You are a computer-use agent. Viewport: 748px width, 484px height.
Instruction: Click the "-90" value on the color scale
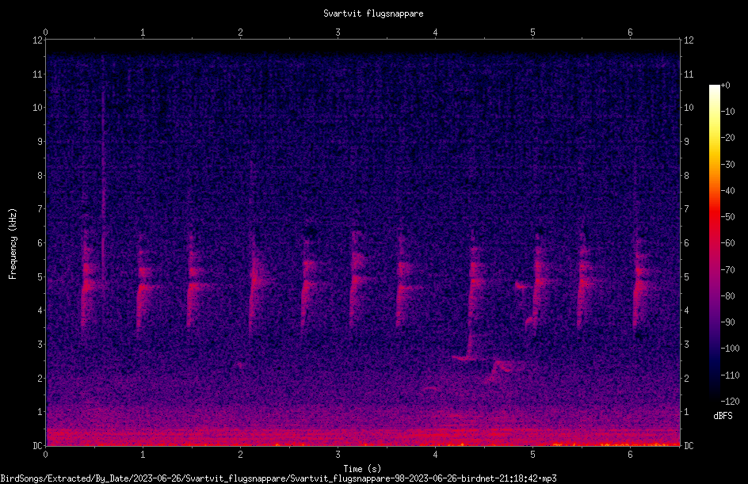click(x=727, y=322)
